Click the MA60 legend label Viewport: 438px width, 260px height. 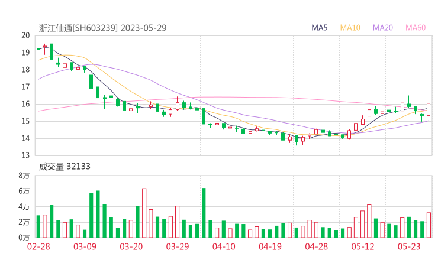416,28
